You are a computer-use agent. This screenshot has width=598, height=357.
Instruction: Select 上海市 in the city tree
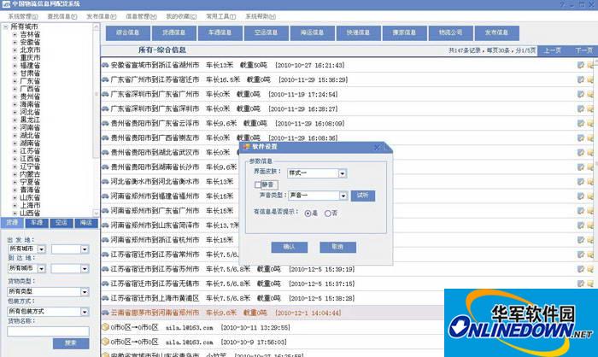tap(30, 205)
